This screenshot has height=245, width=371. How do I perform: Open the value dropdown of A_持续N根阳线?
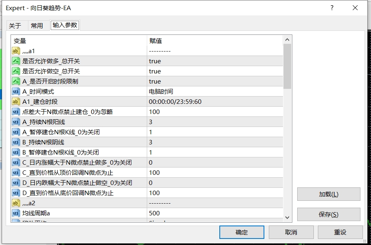point(182,122)
